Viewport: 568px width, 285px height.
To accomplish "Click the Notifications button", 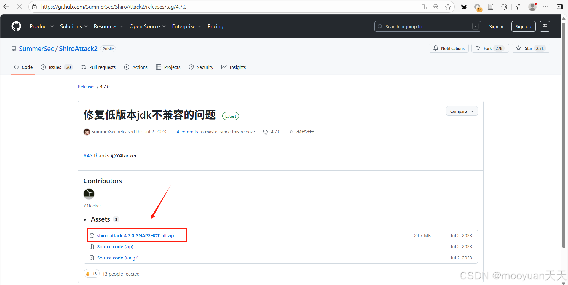I will [449, 48].
